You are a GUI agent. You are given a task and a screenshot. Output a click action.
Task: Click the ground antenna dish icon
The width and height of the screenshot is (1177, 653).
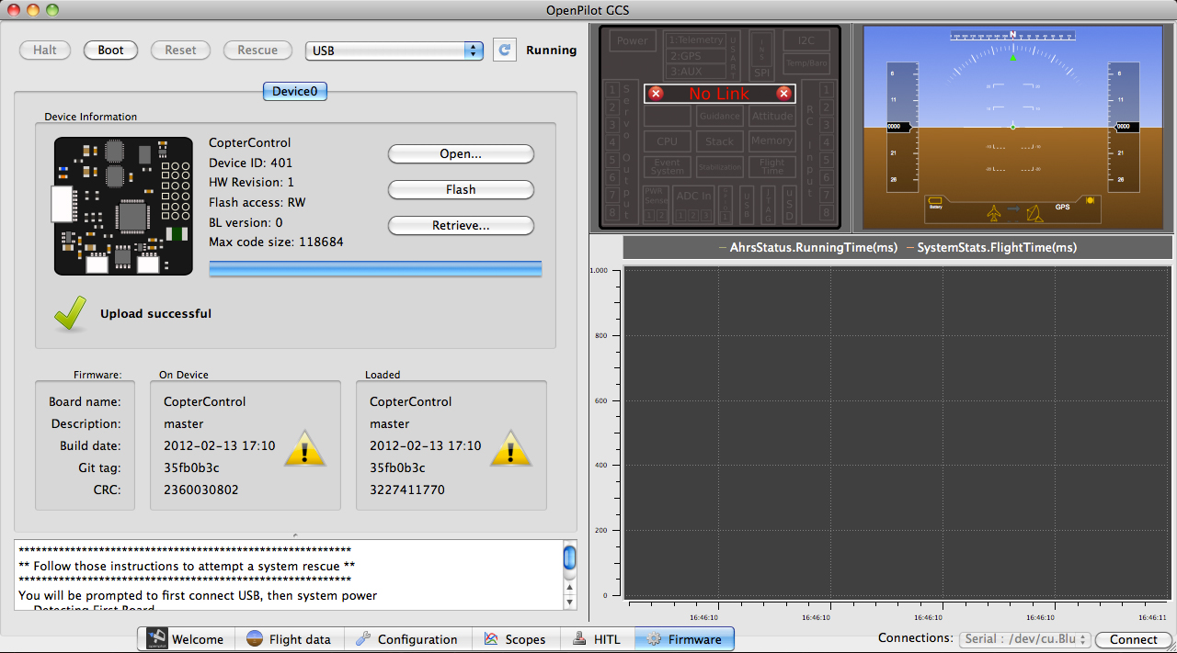pos(1034,213)
